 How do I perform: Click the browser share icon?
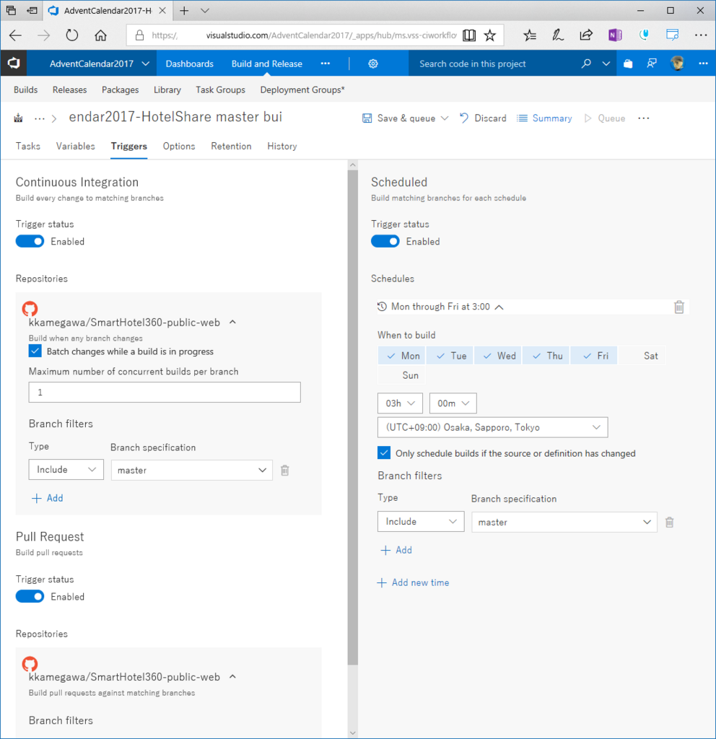pos(586,35)
